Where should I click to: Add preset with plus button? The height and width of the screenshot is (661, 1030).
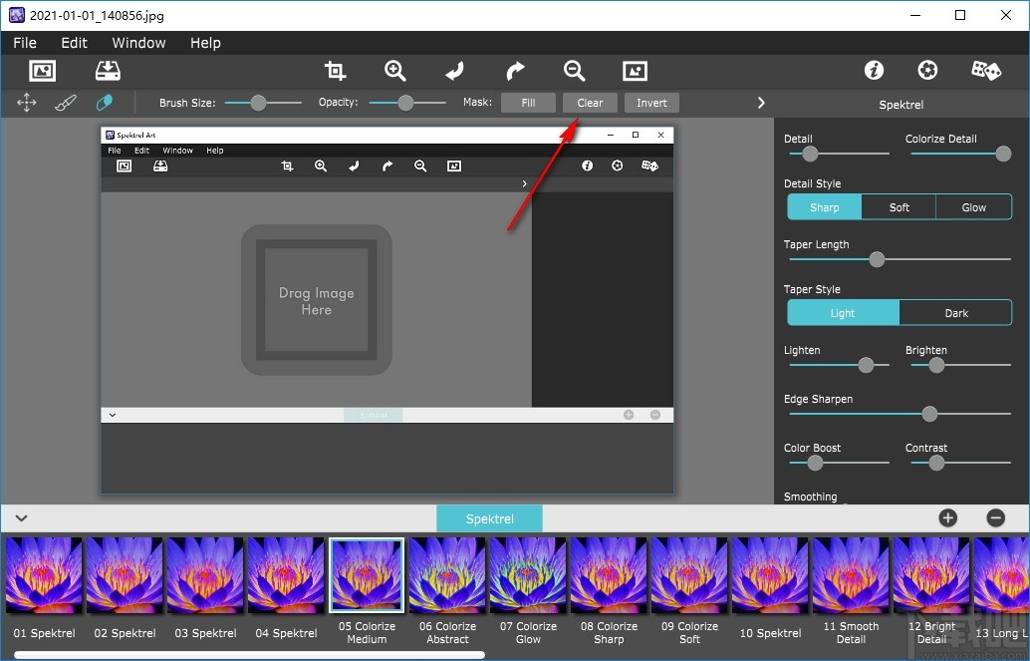coord(947,517)
